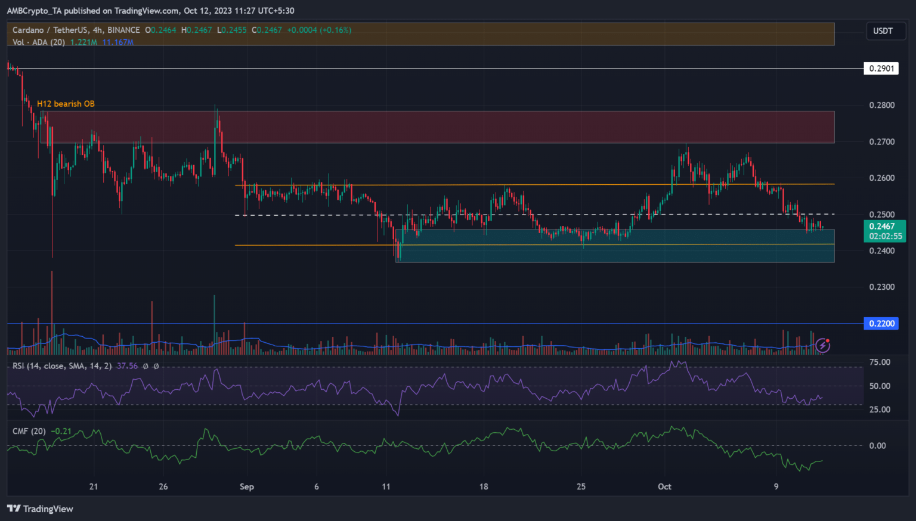Select the RSI indicator legend label

tap(62, 366)
